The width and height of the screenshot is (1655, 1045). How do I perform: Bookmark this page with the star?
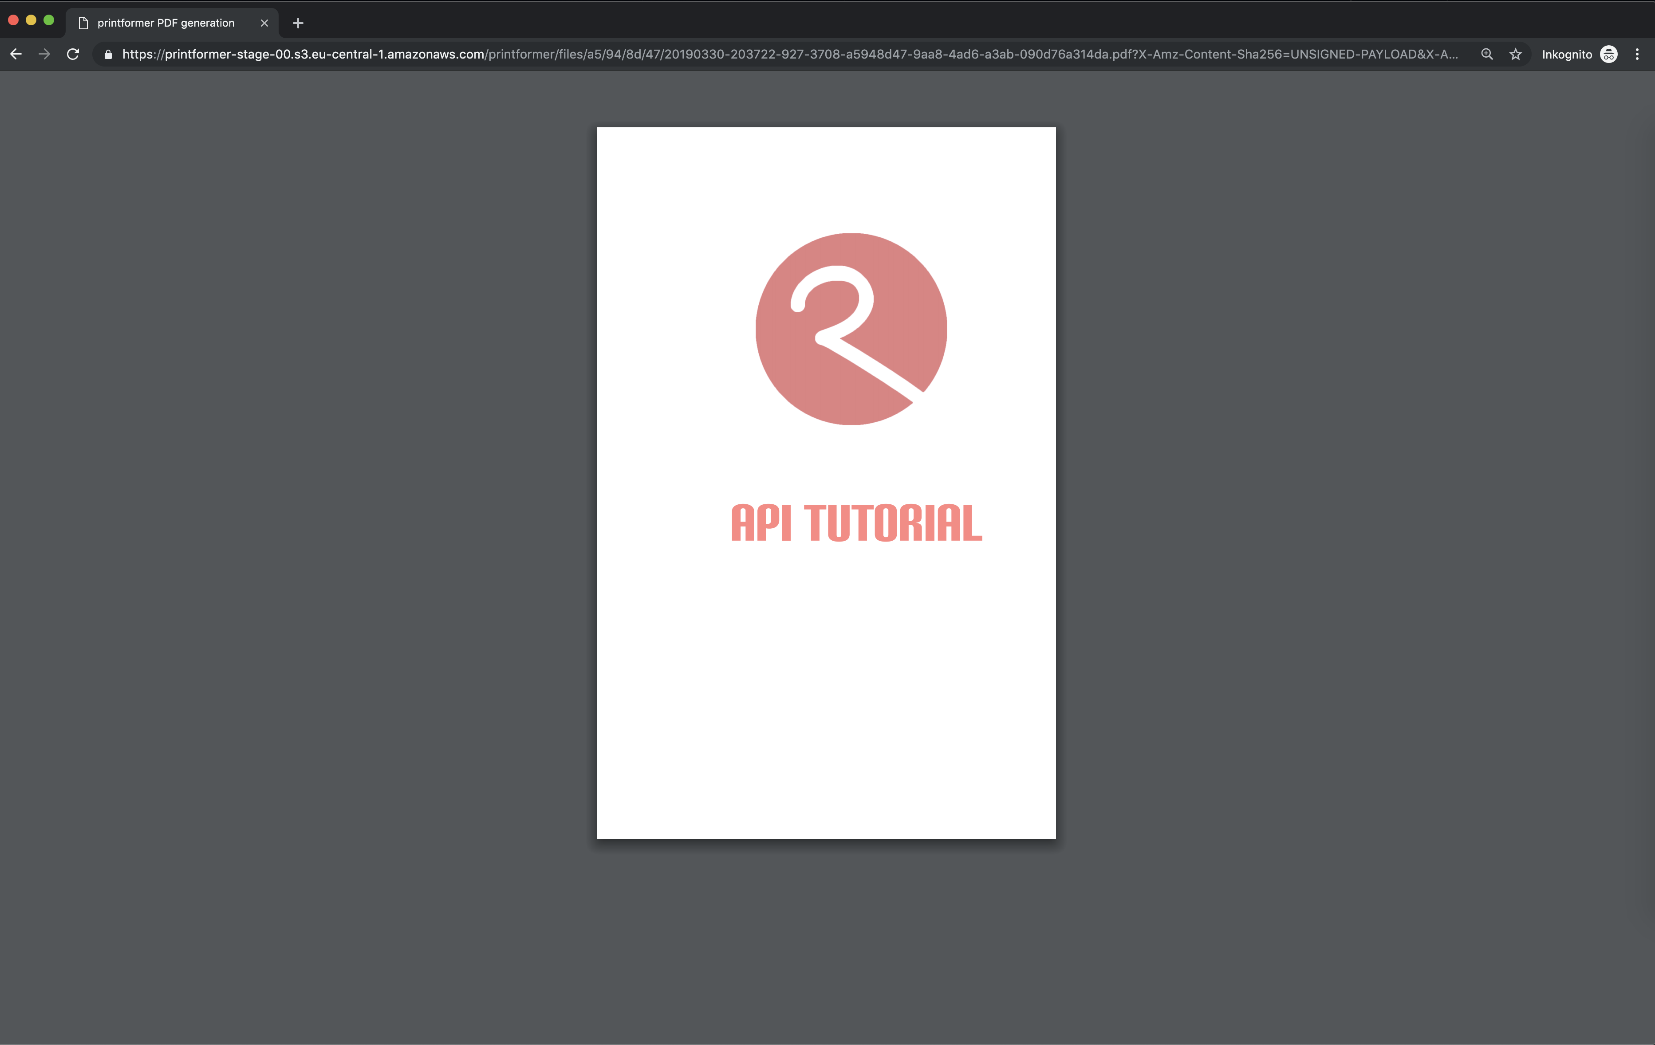point(1516,54)
